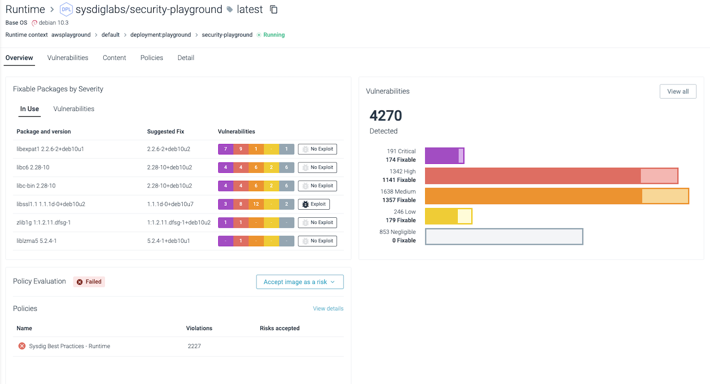The image size is (710, 384).
Task: Click critical count 7 for libexpat1
Action: pyautogui.click(x=226, y=149)
